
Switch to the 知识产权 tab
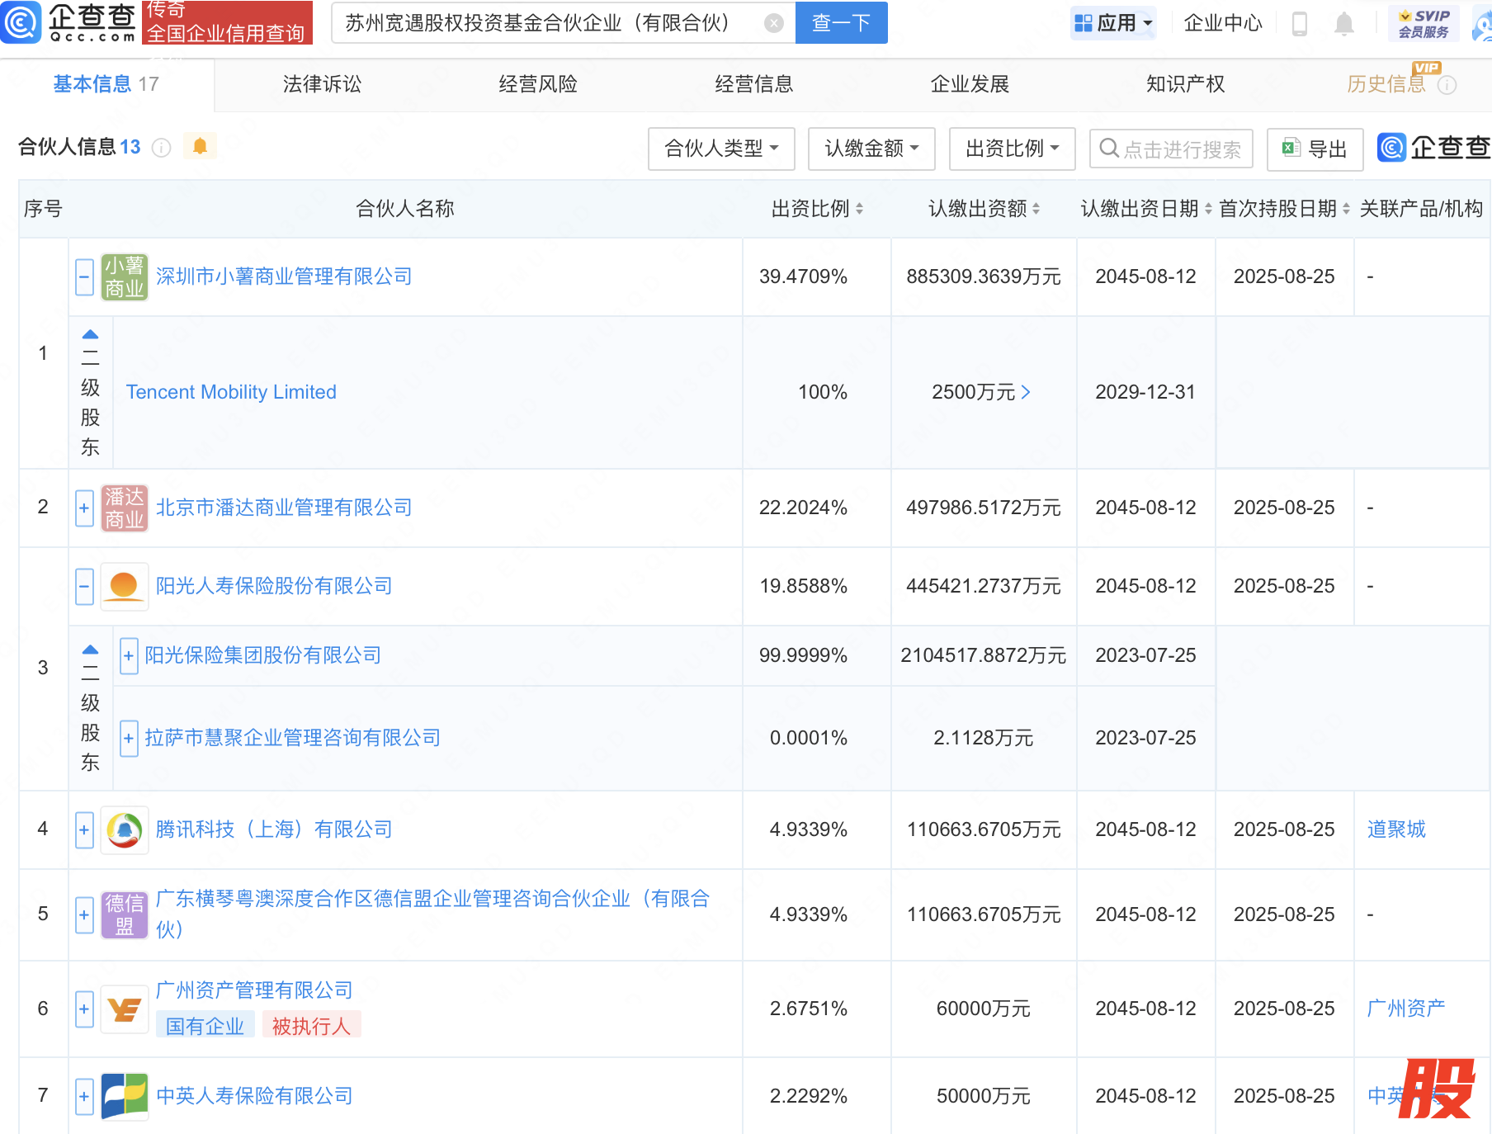pyautogui.click(x=1185, y=84)
